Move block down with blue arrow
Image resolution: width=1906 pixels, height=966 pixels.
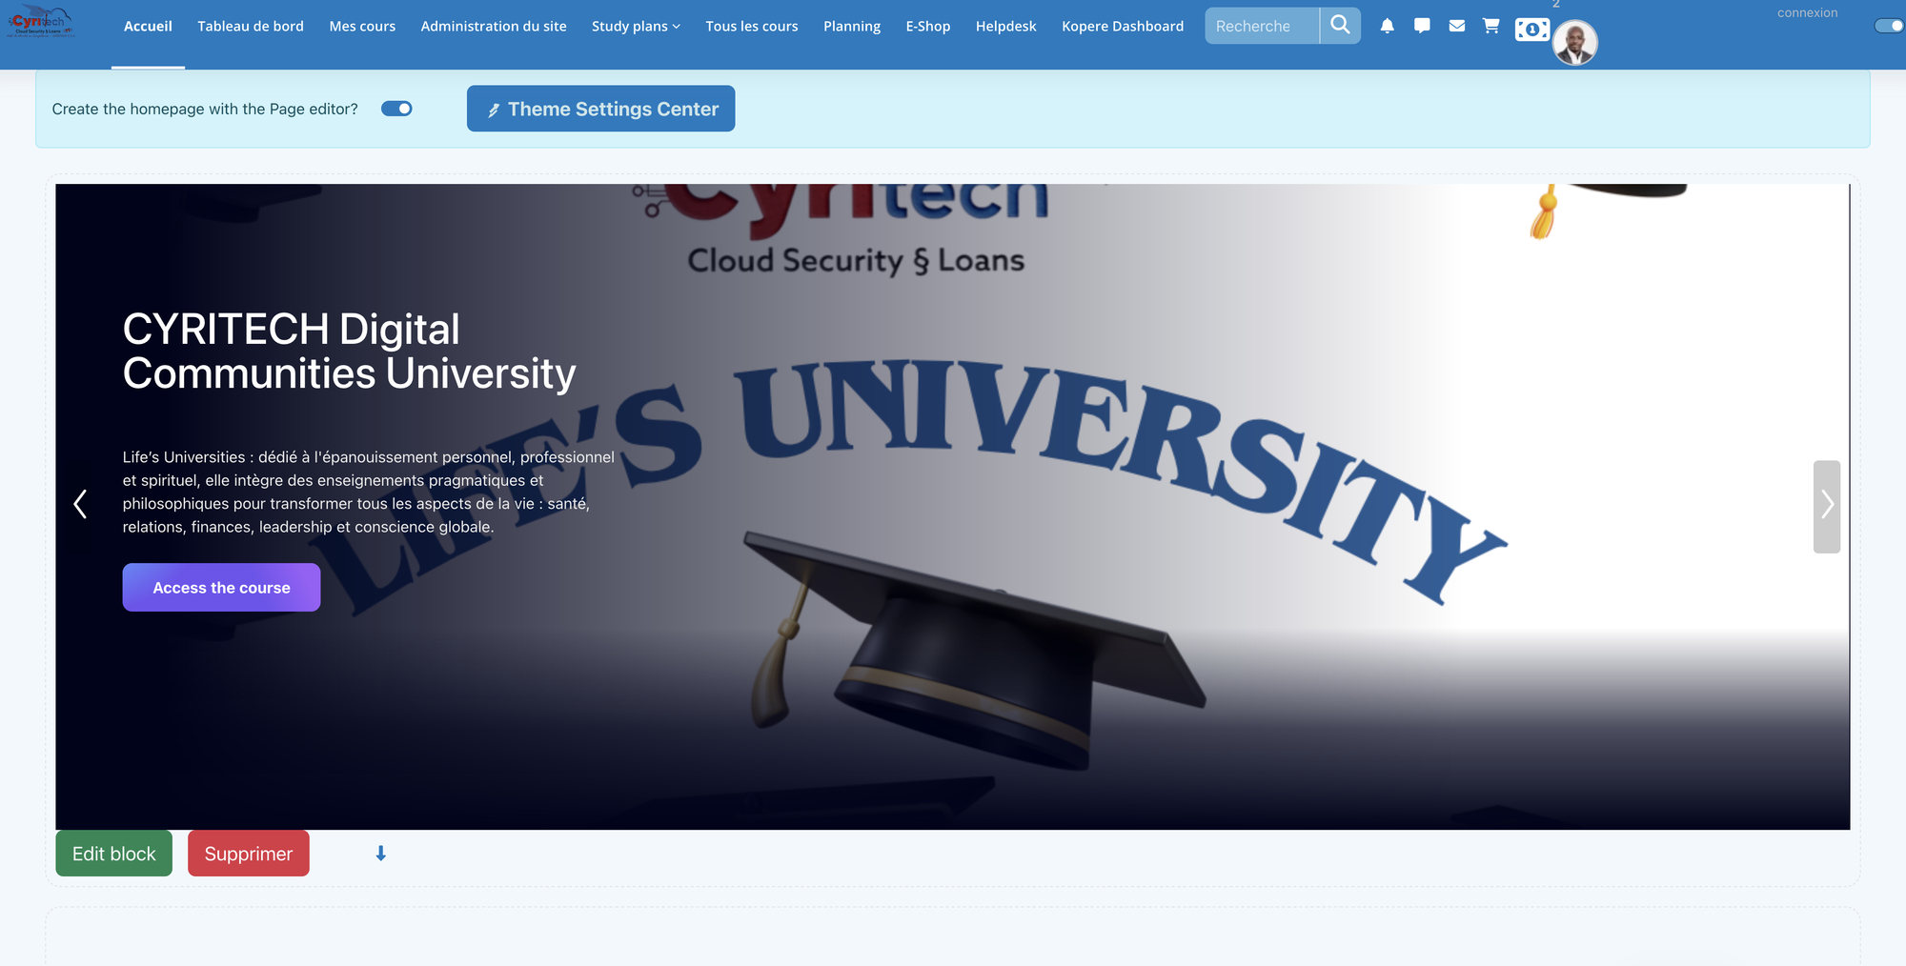[x=380, y=854]
